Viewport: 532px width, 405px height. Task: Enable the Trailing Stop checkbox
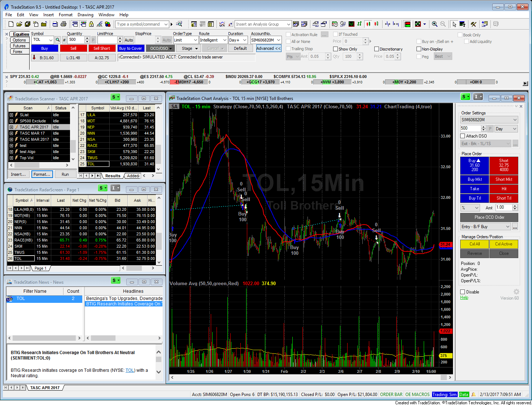[288, 49]
